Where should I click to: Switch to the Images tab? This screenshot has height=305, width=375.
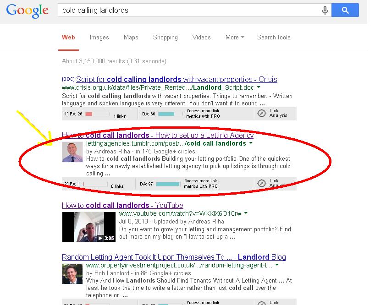99,37
